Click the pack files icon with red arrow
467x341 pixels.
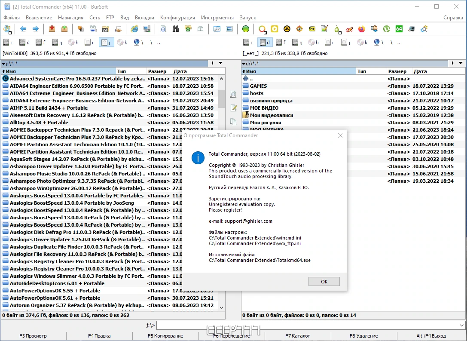[x=52, y=29]
